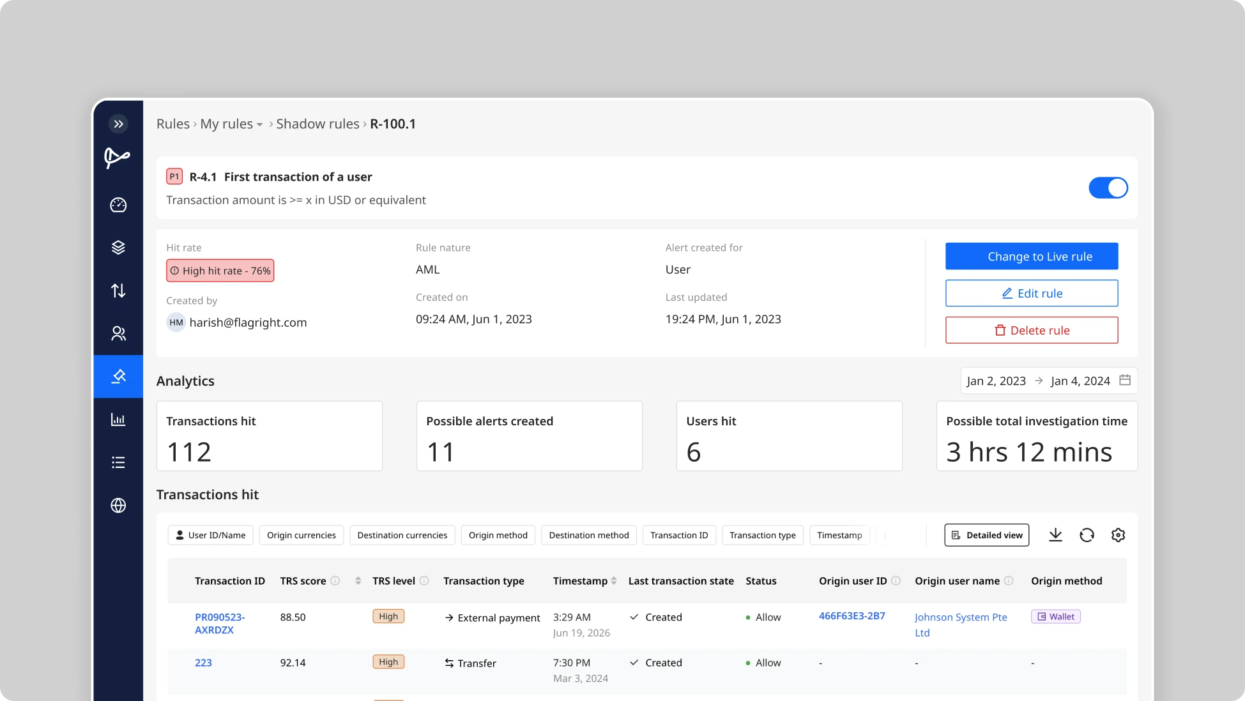Screen dimensions: 1245x701
Task: Refresh the transactions hit table
Action: 1087,535
